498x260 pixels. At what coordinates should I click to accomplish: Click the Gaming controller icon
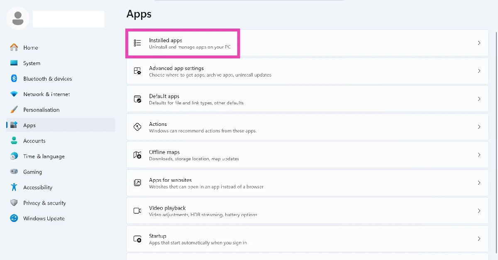click(x=14, y=171)
